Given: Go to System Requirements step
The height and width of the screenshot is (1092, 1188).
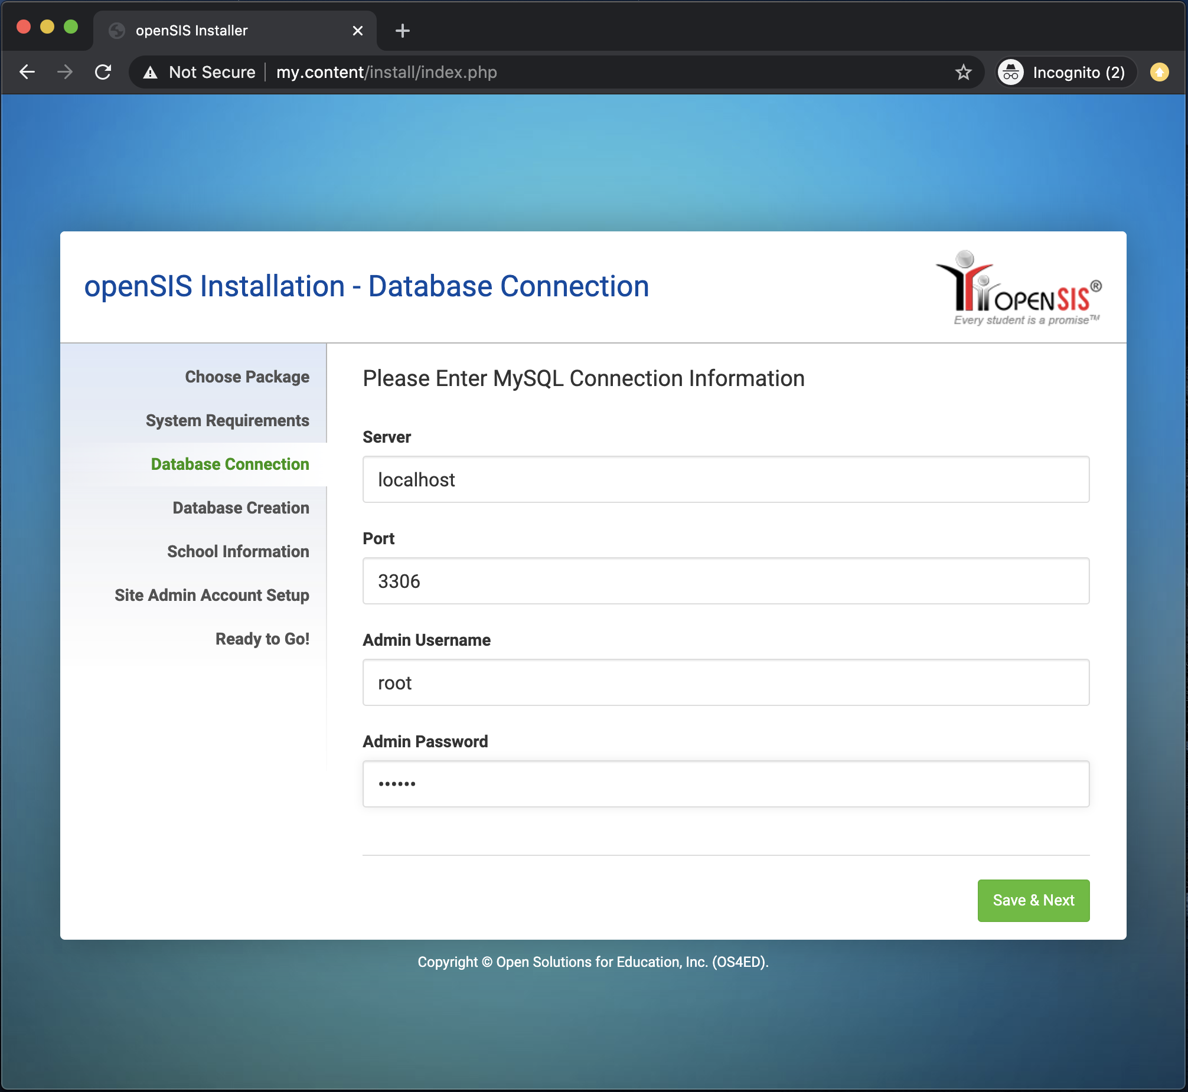Looking at the screenshot, I should pyautogui.click(x=227, y=421).
